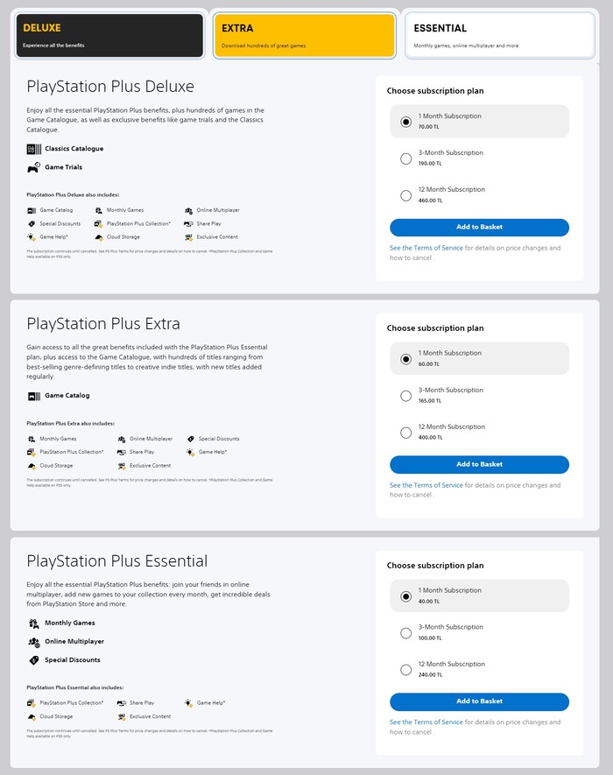Click the Game Trials controller icon
Image resolution: width=613 pixels, height=775 pixels.
click(33, 167)
